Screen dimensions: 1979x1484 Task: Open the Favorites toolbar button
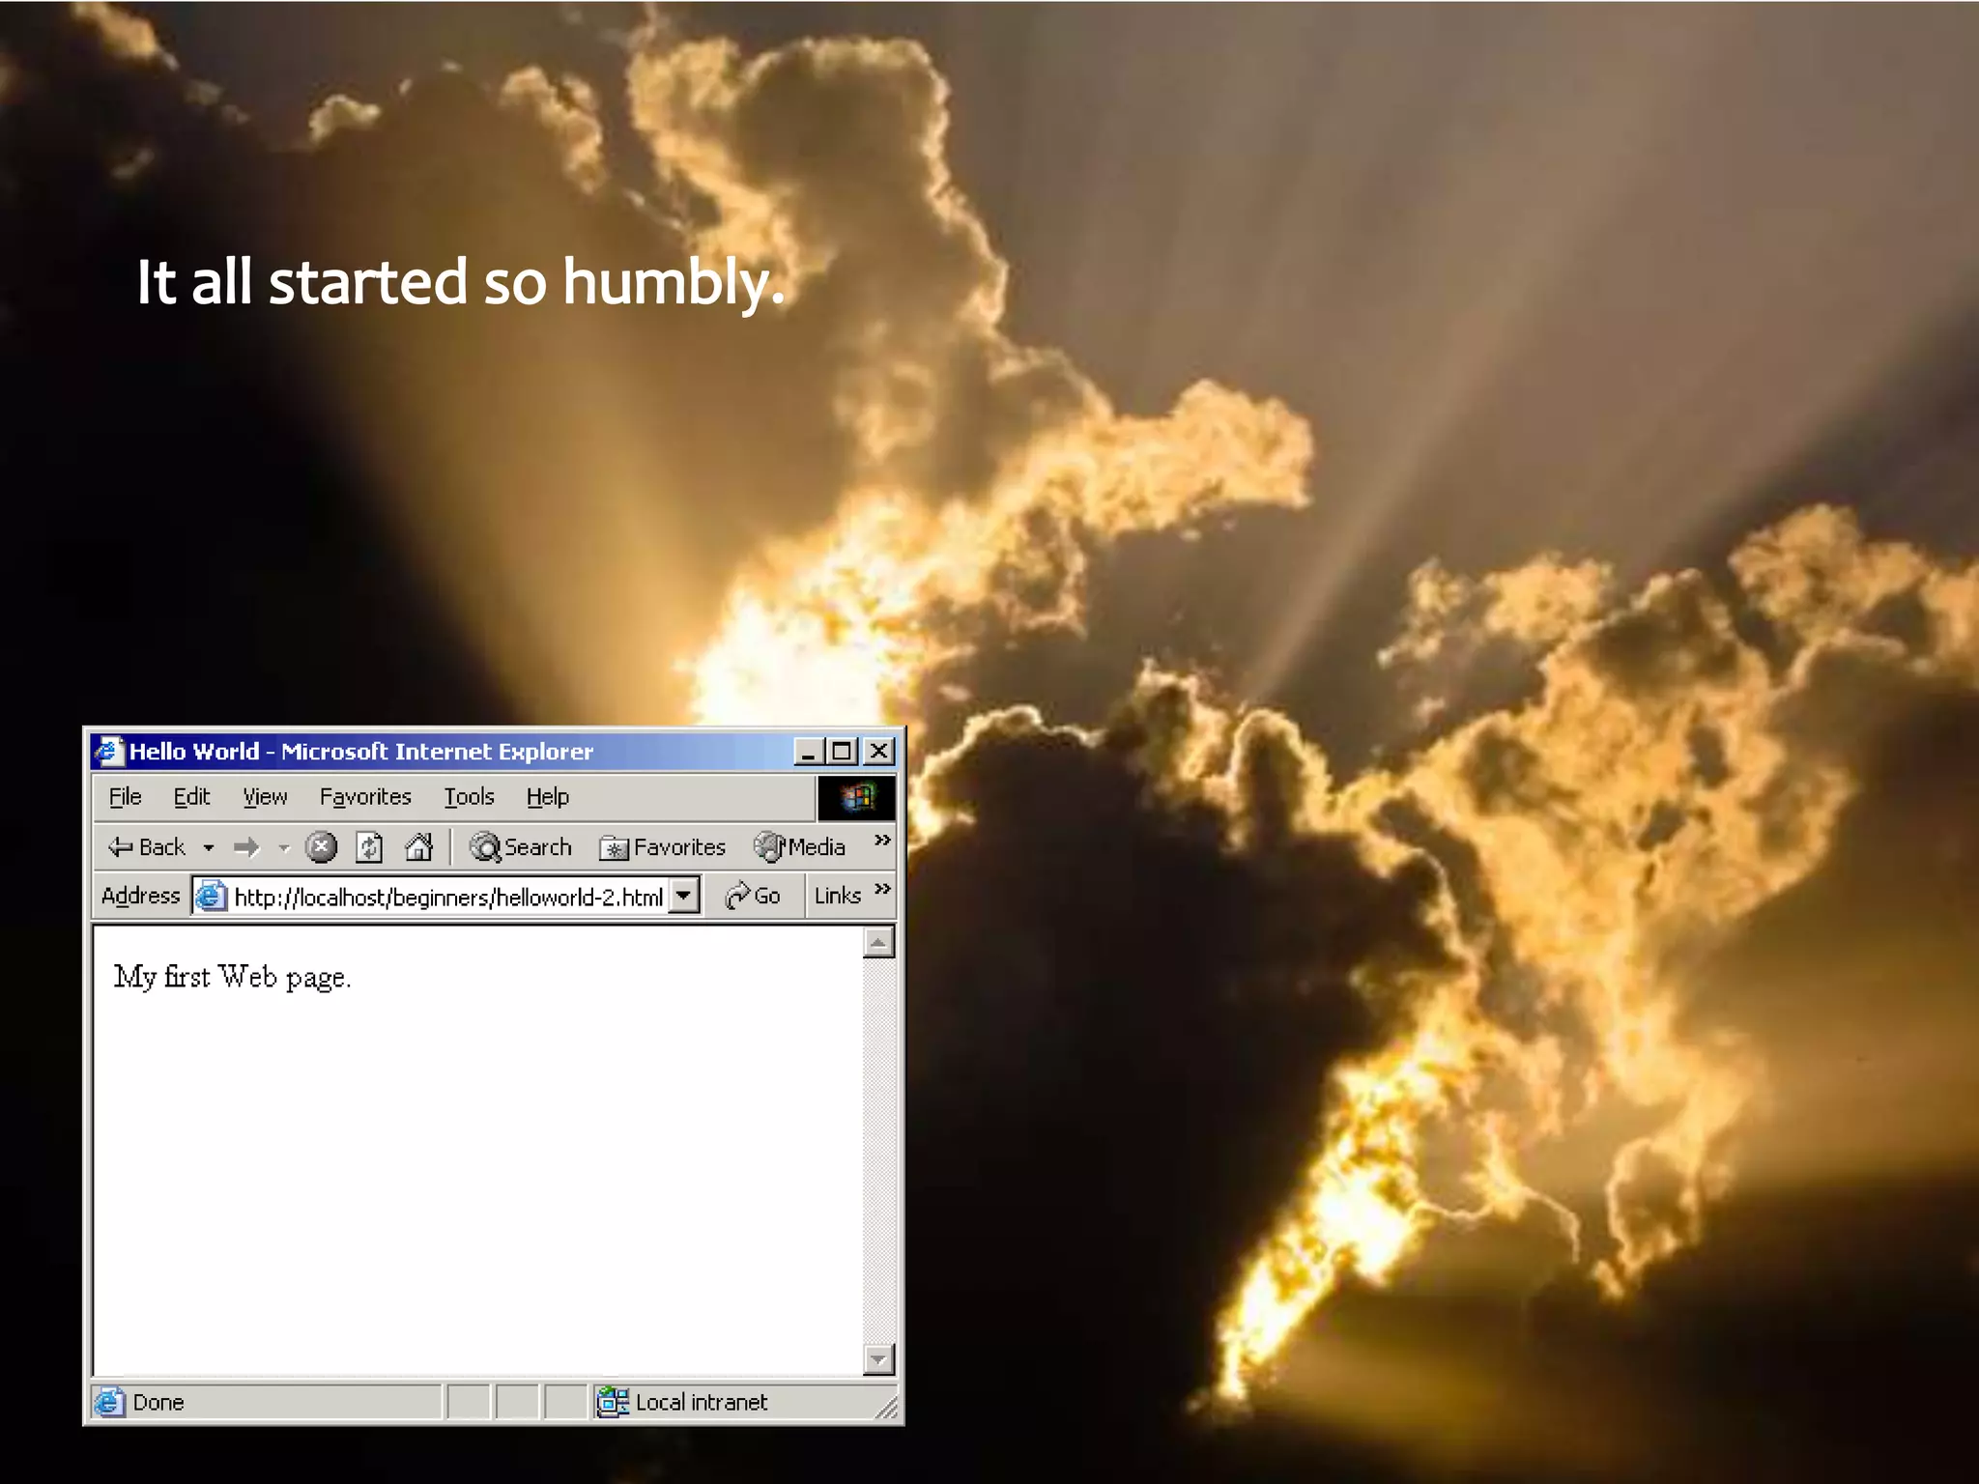(663, 847)
